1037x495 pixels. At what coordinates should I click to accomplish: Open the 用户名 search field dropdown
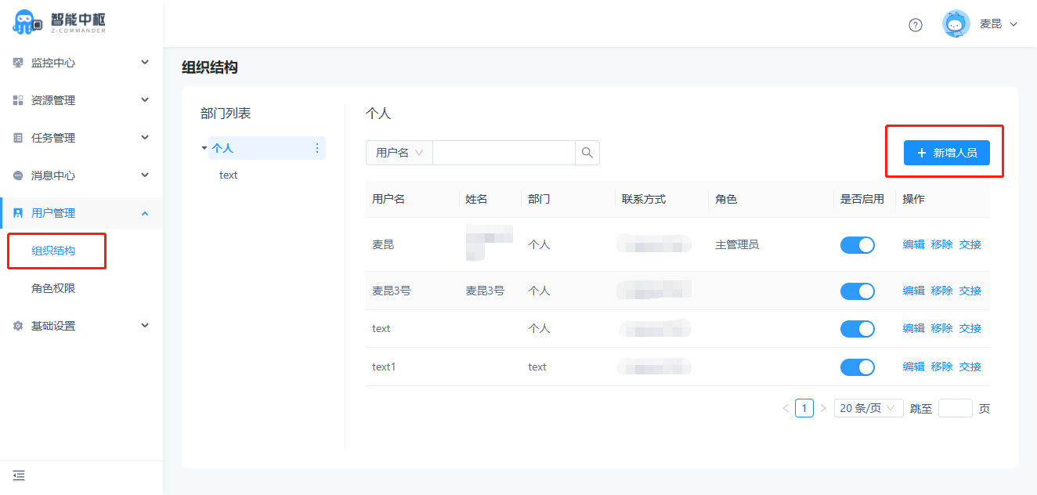(x=399, y=153)
